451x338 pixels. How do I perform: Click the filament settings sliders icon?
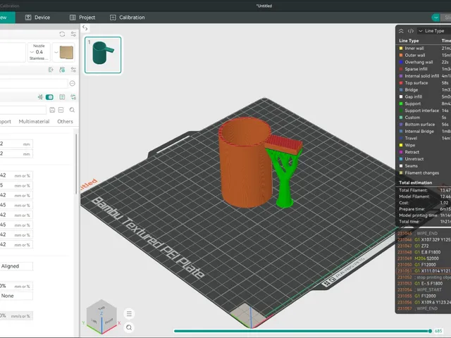click(x=73, y=70)
